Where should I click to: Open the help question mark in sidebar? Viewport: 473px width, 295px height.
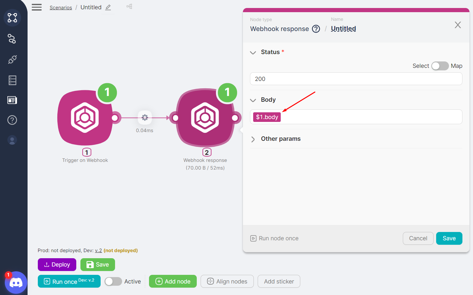[12, 120]
